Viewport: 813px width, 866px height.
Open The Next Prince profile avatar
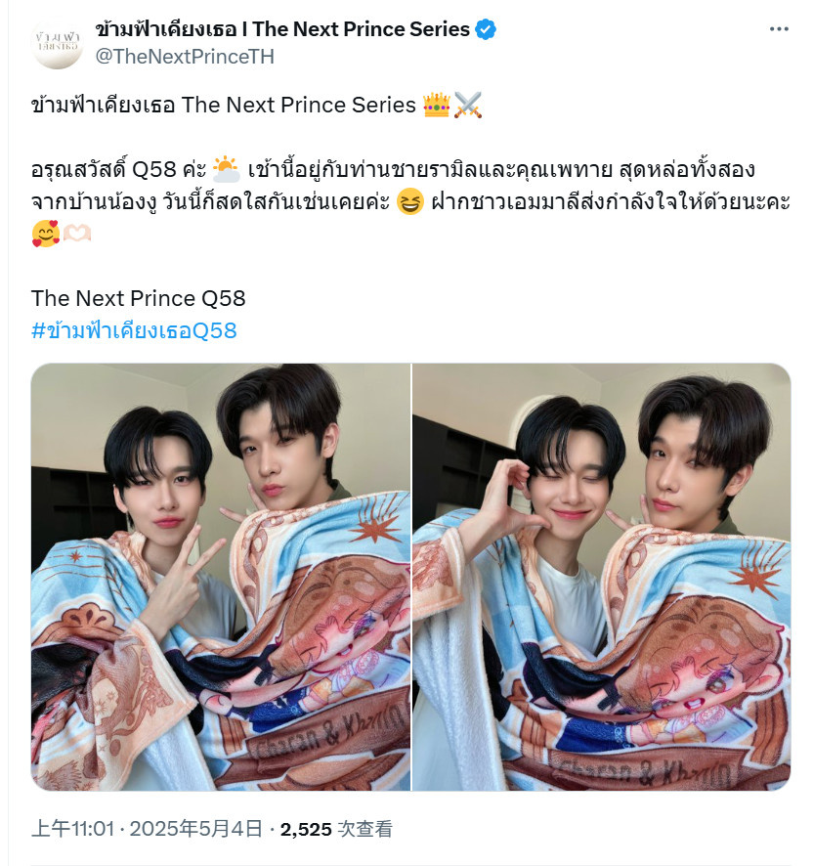[x=58, y=43]
